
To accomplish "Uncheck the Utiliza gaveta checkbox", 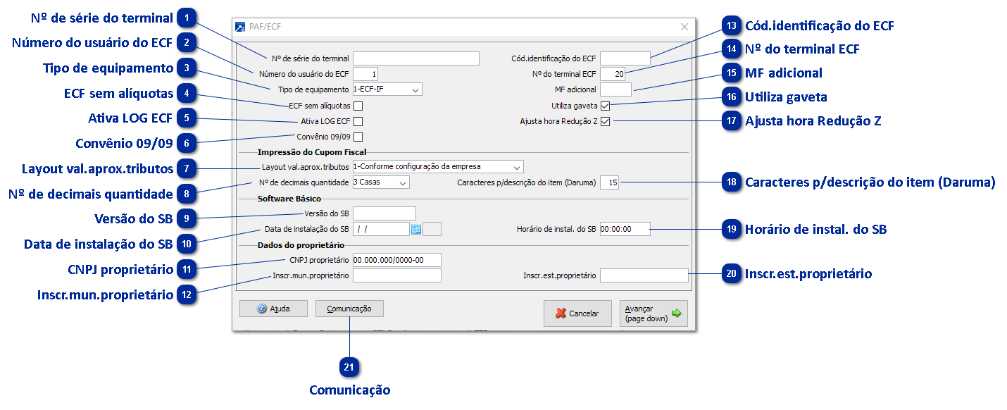I will point(606,106).
